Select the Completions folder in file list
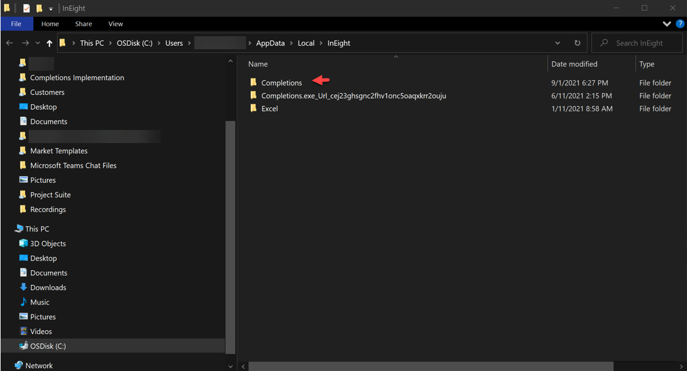 point(281,83)
